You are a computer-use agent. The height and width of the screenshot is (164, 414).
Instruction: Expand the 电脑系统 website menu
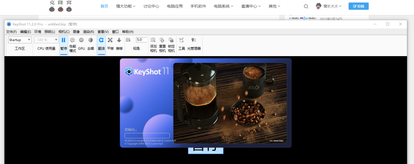224,6
